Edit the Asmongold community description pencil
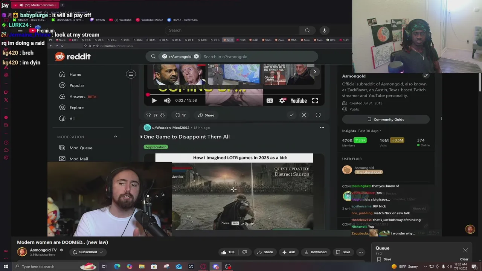Viewport: 482px width, 271px height. (x=426, y=76)
